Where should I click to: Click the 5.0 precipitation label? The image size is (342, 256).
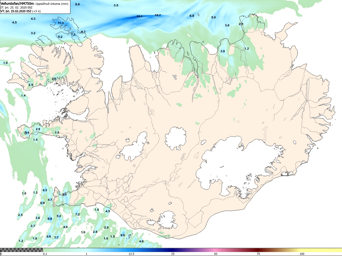(213, 17)
